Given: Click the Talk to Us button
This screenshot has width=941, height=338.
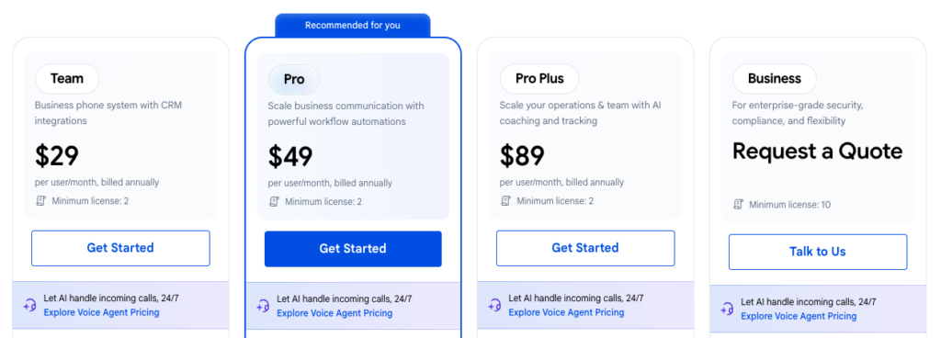Looking at the screenshot, I should [818, 252].
